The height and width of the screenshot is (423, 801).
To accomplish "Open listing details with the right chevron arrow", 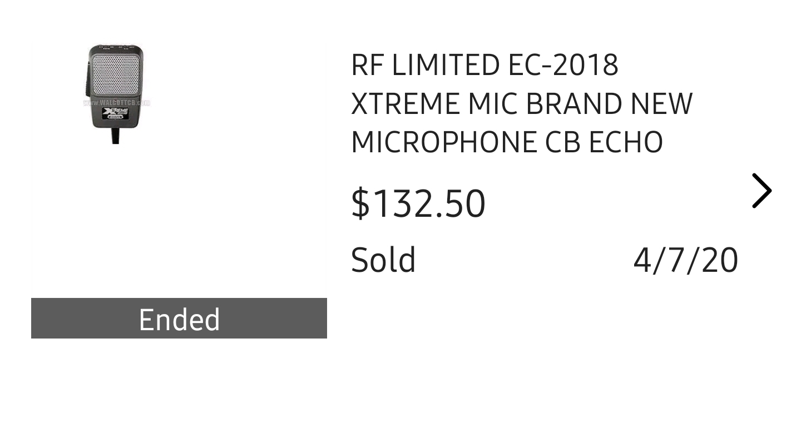I will tap(762, 191).
